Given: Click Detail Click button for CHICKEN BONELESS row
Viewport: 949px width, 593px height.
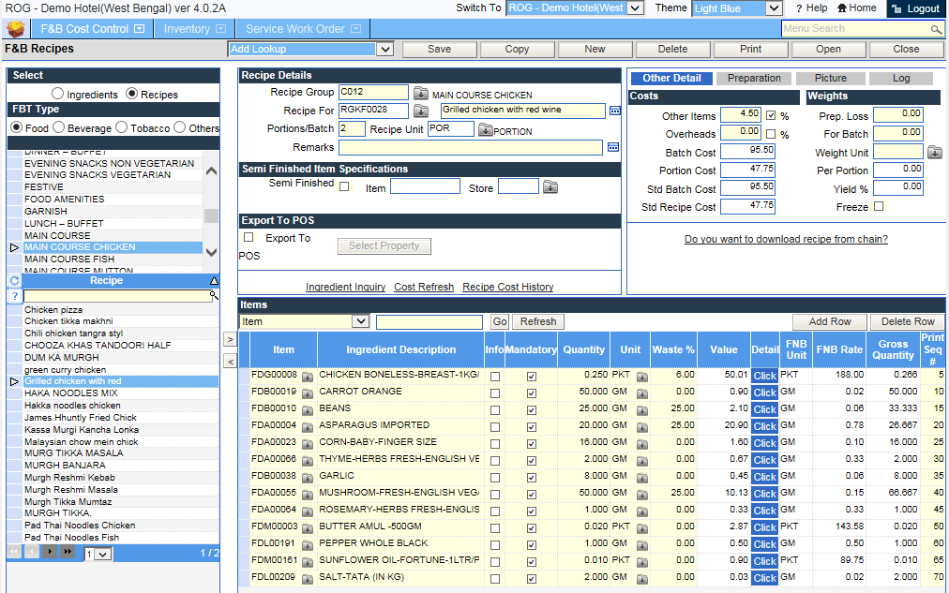Looking at the screenshot, I should point(764,376).
